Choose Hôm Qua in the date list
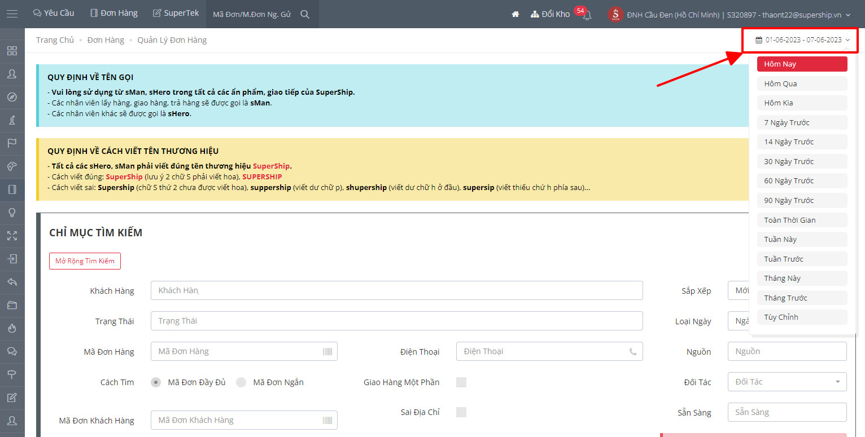This screenshot has height=437, width=865. pos(802,83)
